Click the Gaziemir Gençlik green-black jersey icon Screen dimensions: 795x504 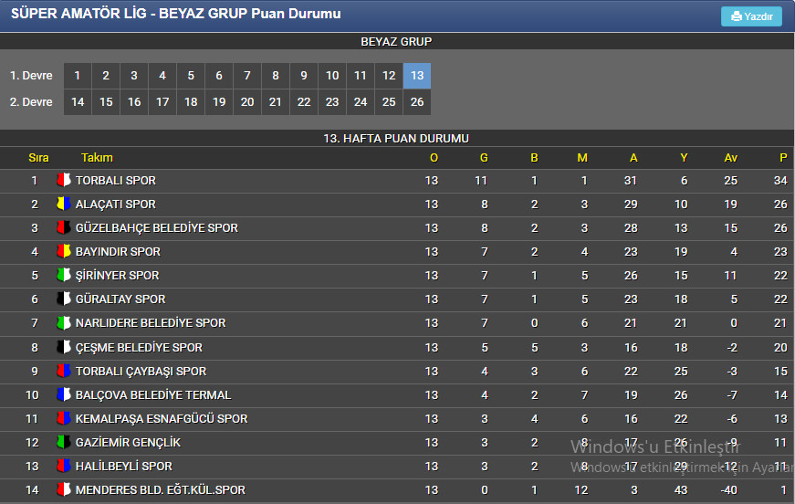pos(63,442)
